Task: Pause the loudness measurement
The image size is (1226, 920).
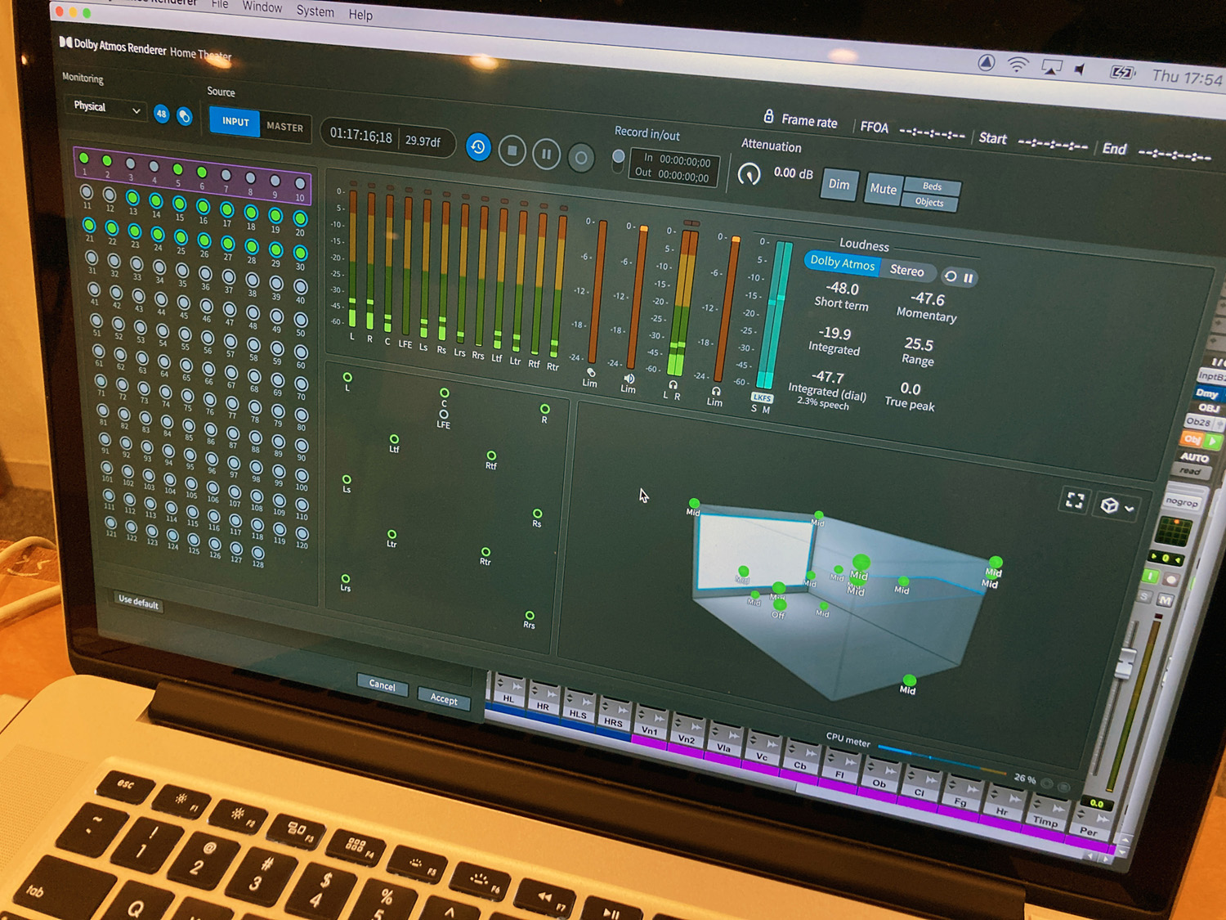Action: pyautogui.click(x=969, y=278)
